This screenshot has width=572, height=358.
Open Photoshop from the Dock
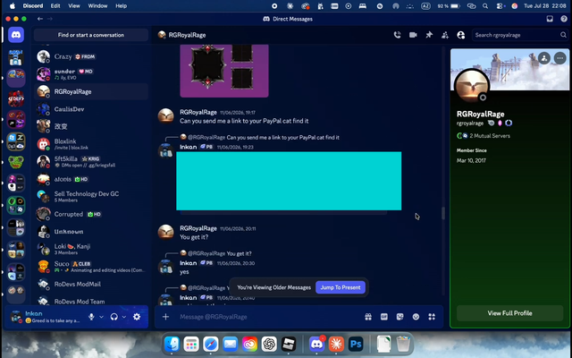pos(356,344)
